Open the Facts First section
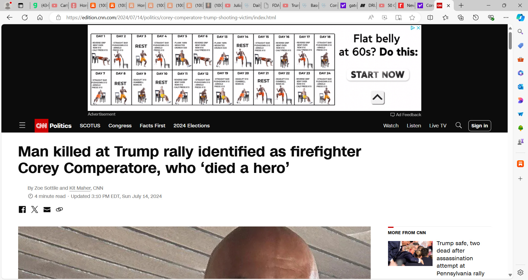This screenshot has width=528, height=280. click(152, 125)
